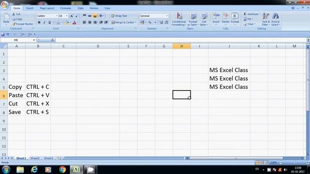Toggle Bold formatting
310x174 pixels.
tap(39, 23)
